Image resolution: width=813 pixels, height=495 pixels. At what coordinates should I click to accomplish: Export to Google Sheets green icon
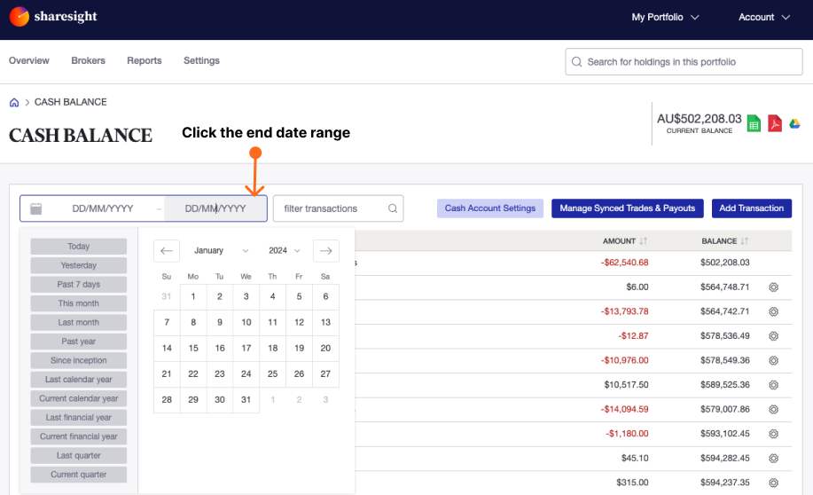(754, 123)
